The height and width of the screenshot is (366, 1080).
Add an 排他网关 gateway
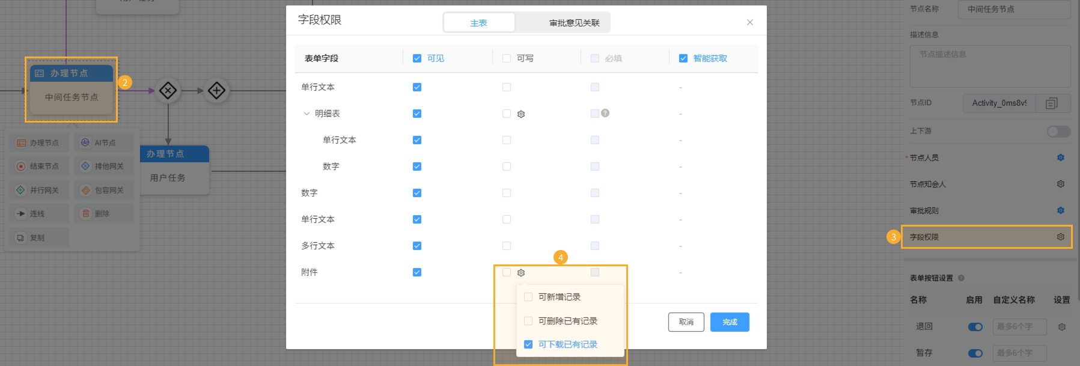tap(104, 166)
